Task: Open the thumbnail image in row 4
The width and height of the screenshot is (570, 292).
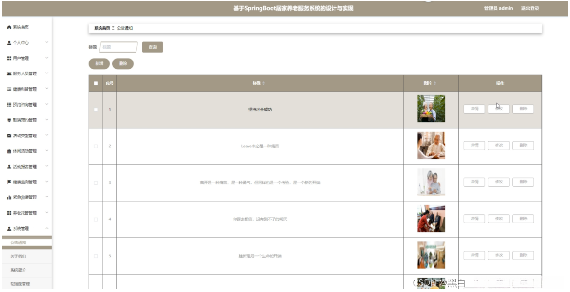Action: tap(431, 219)
